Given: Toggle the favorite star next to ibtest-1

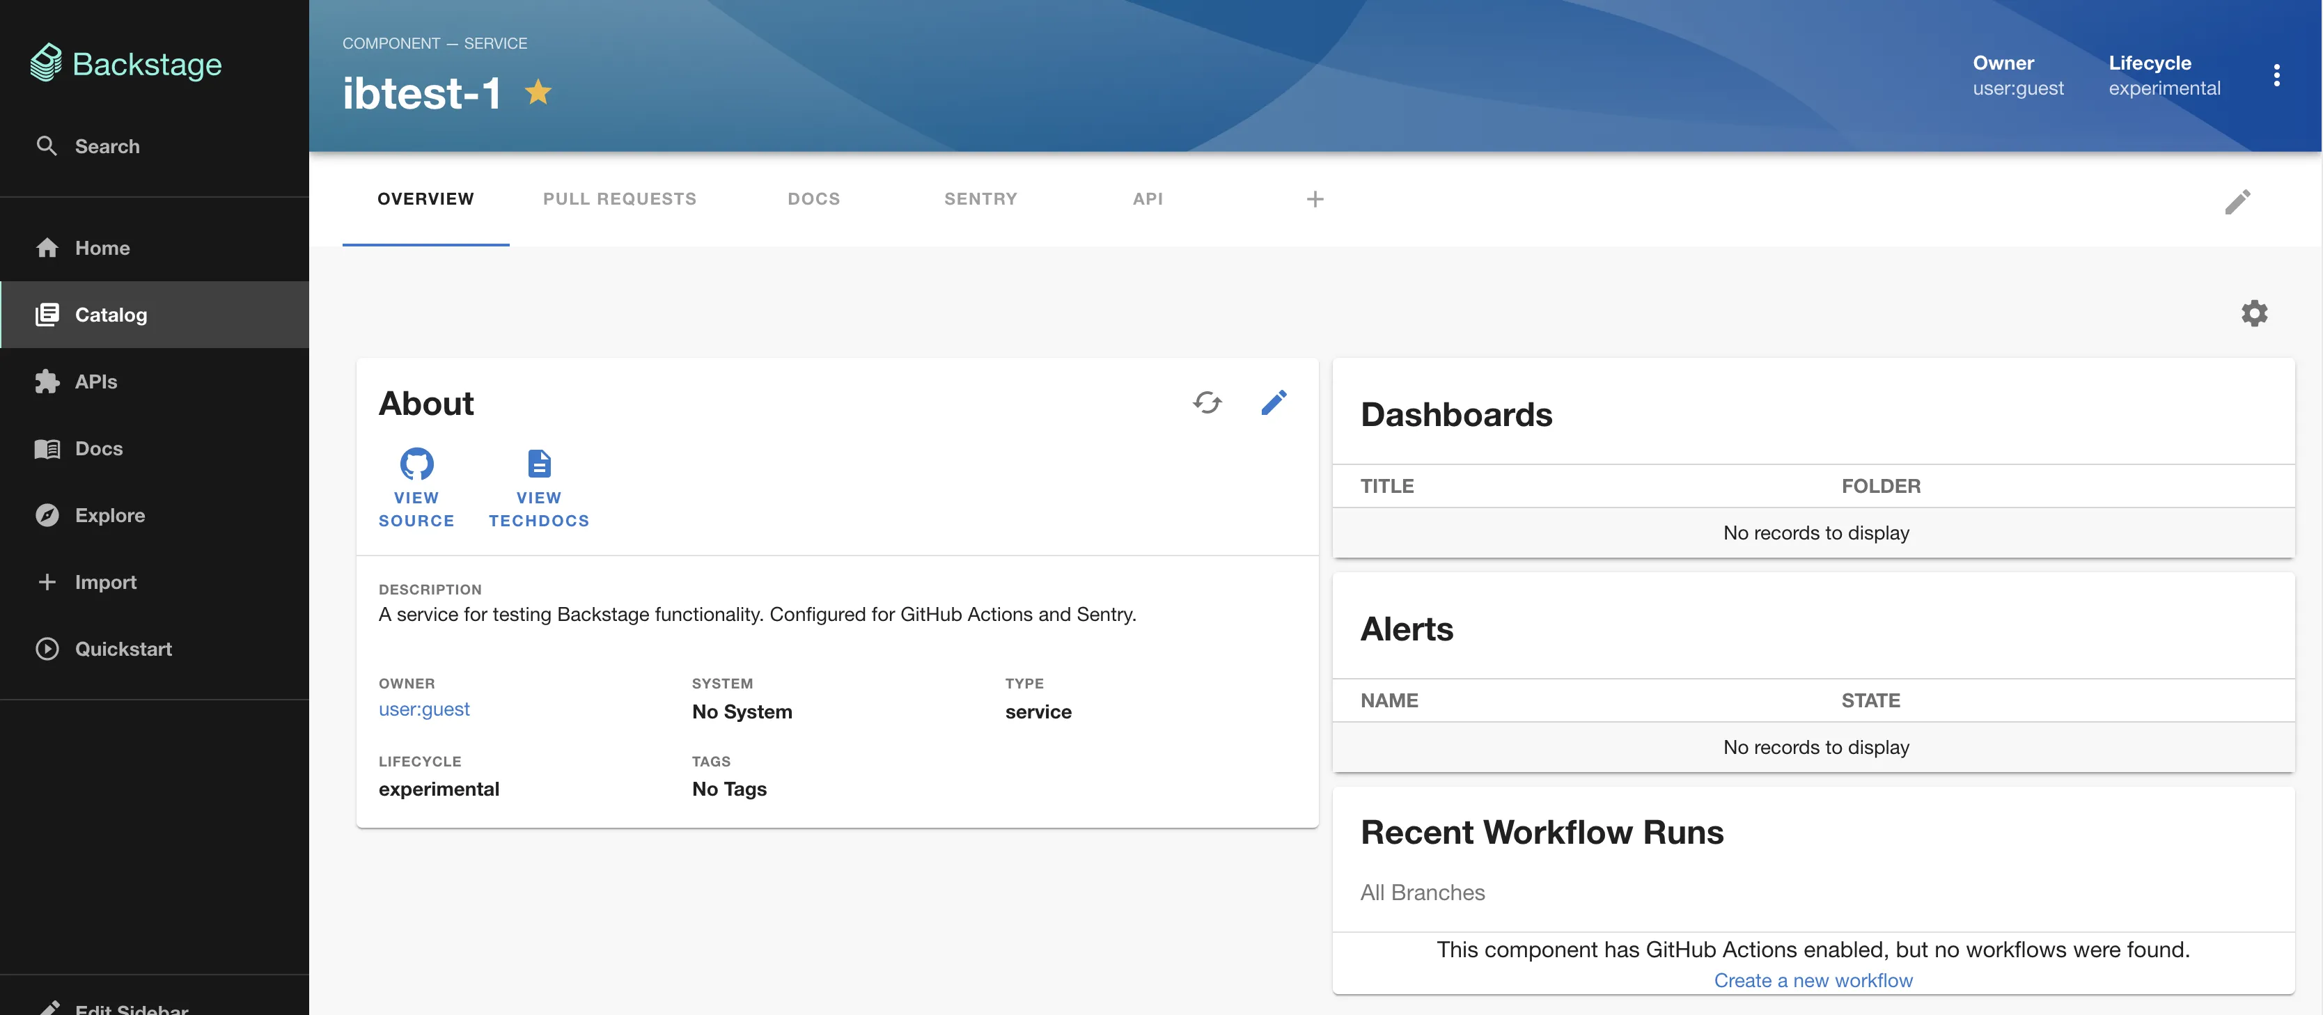Looking at the screenshot, I should pyautogui.click(x=538, y=92).
